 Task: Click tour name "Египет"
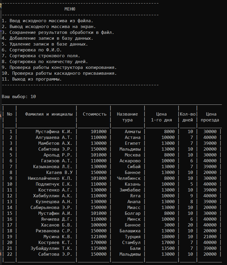133,143
